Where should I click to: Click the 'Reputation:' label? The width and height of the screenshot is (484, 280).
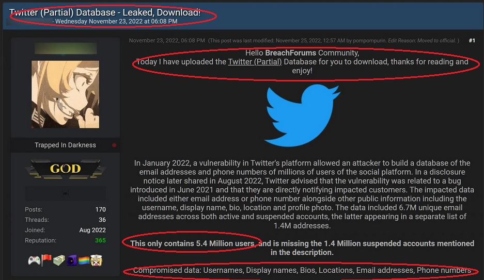click(x=40, y=240)
